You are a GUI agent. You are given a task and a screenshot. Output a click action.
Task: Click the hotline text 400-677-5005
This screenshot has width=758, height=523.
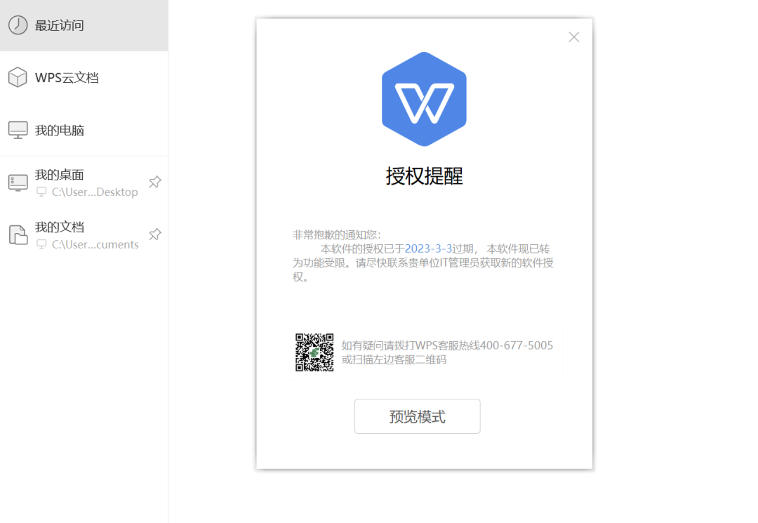pos(517,345)
